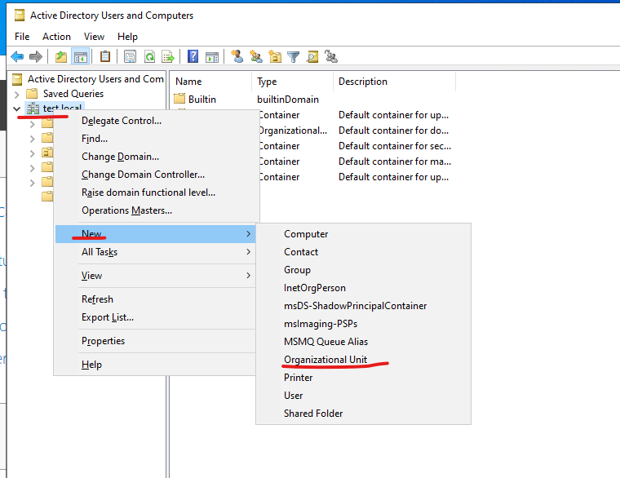620x478 pixels.
Task: Click the test.local domain icon in tree
Action: pos(33,108)
